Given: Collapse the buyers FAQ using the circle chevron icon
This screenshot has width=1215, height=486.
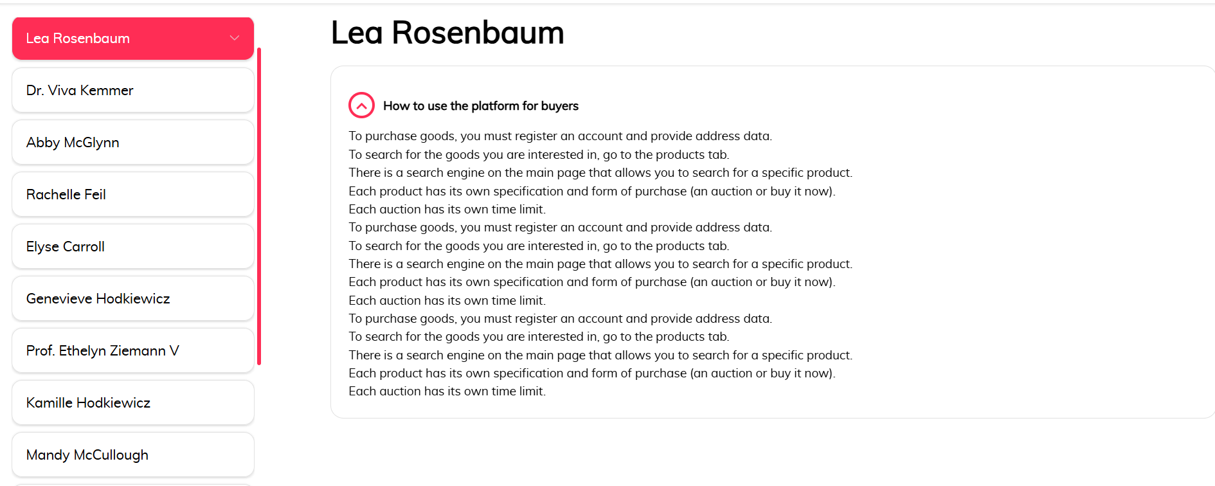Looking at the screenshot, I should 361,105.
